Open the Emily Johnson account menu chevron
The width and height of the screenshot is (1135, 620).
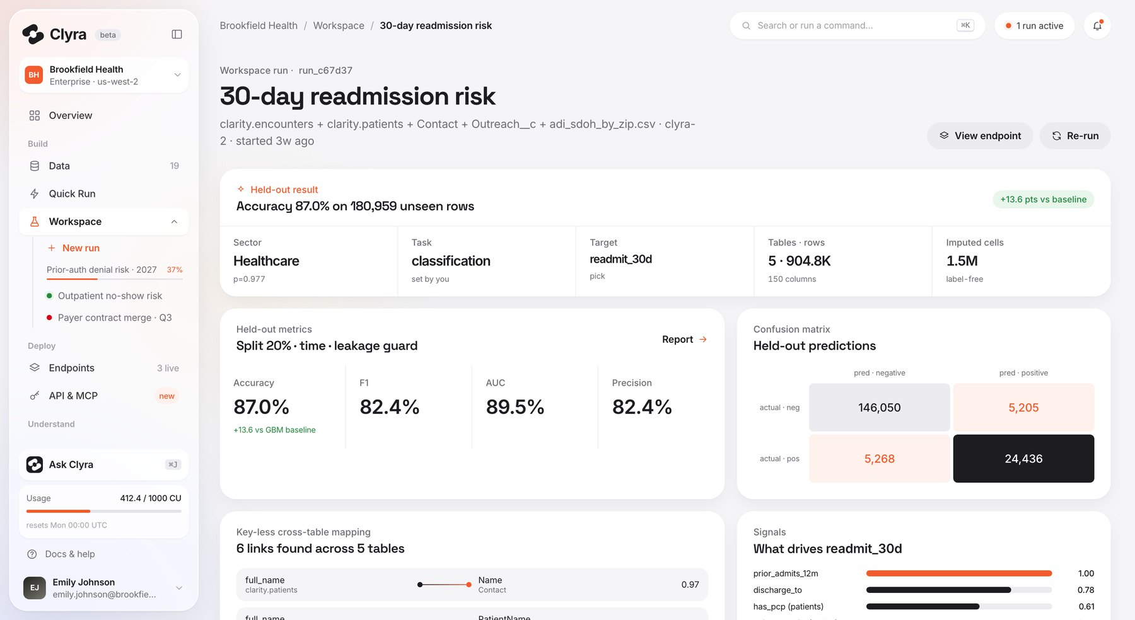178,588
